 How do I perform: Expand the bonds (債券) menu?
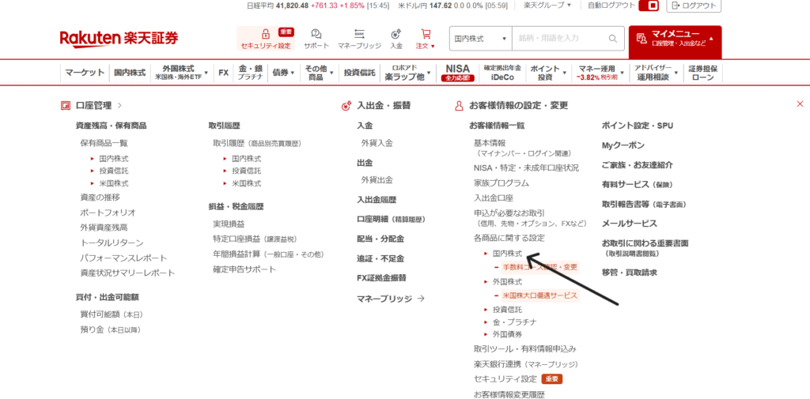click(x=283, y=73)
